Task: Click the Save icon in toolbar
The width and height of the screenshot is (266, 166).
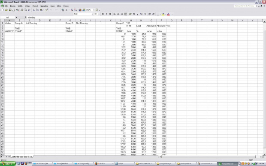Action: pos(10,10)
